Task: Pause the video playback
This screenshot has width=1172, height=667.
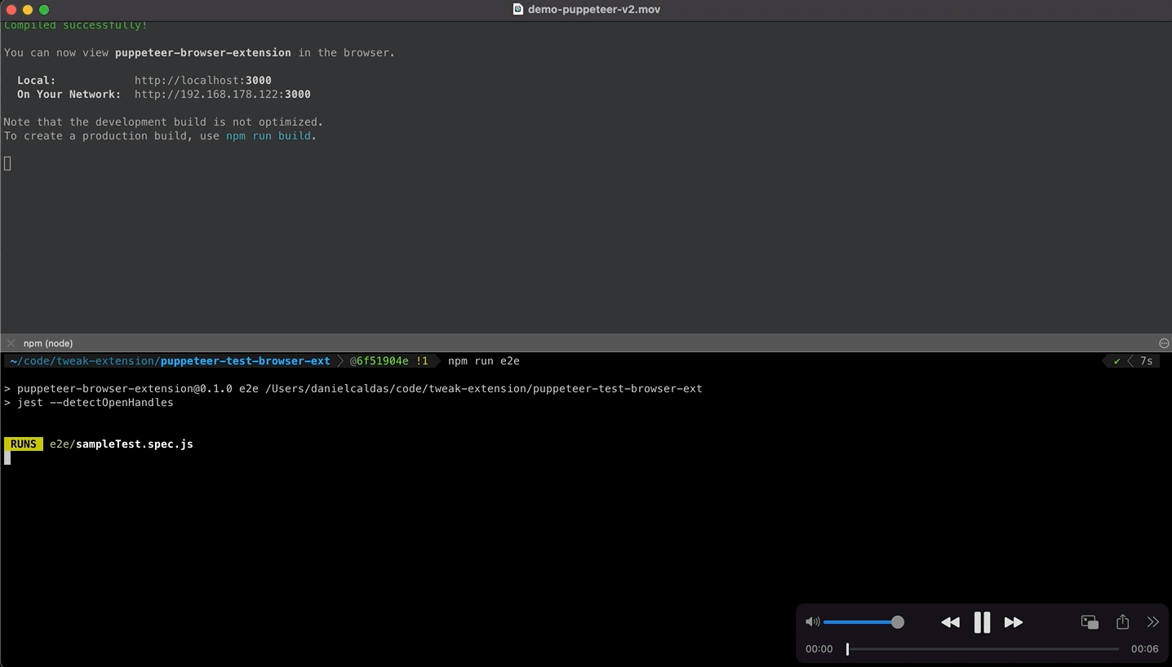Action: [982, 622]
